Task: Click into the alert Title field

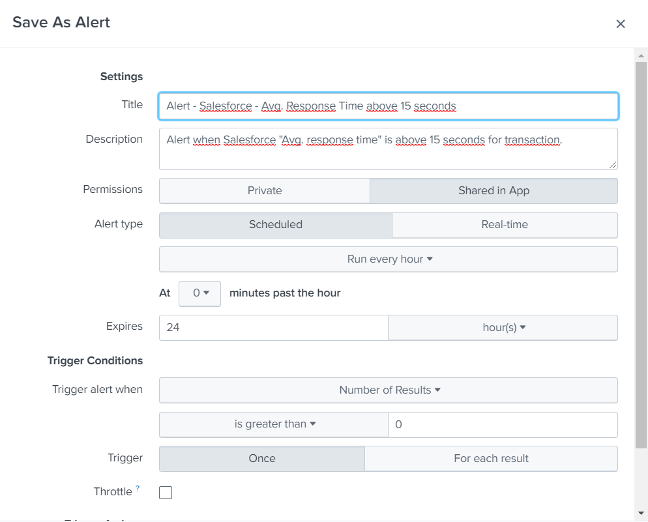Action: pyautogui.click(x=389, y=106)
